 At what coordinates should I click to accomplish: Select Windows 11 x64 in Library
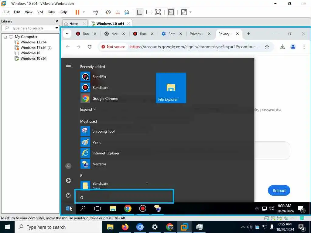33,42
